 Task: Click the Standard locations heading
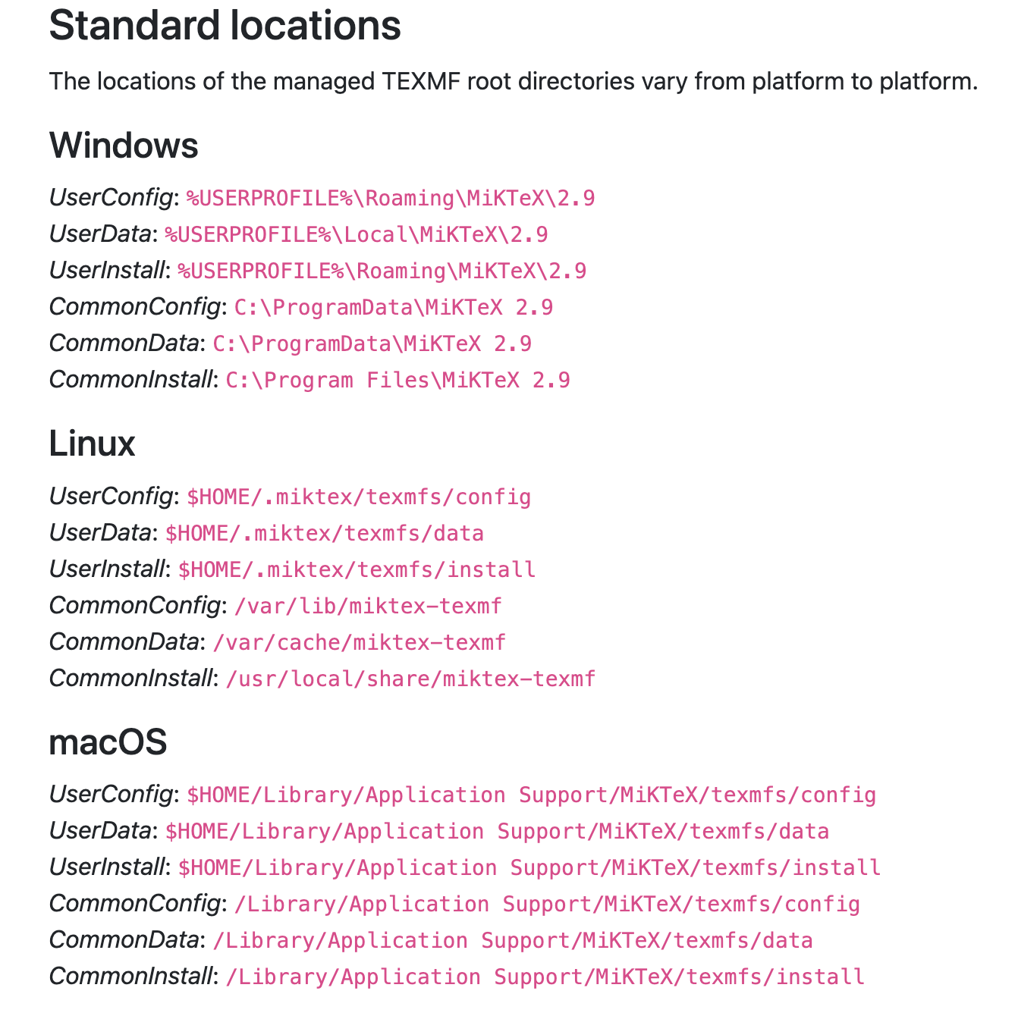[x=225, y=26]
